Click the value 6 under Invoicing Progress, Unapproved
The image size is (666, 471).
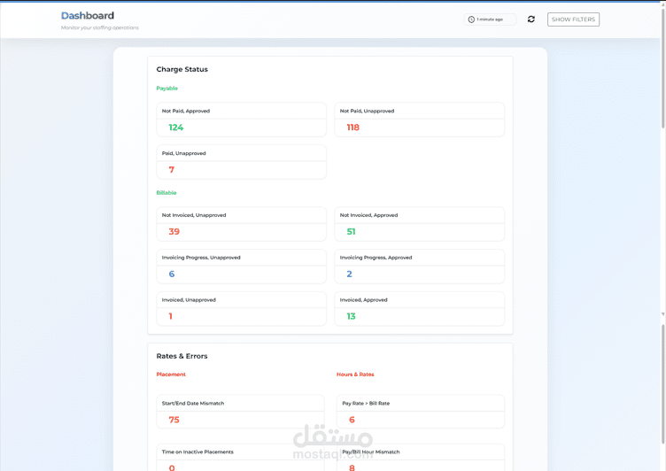click(172, 274)
